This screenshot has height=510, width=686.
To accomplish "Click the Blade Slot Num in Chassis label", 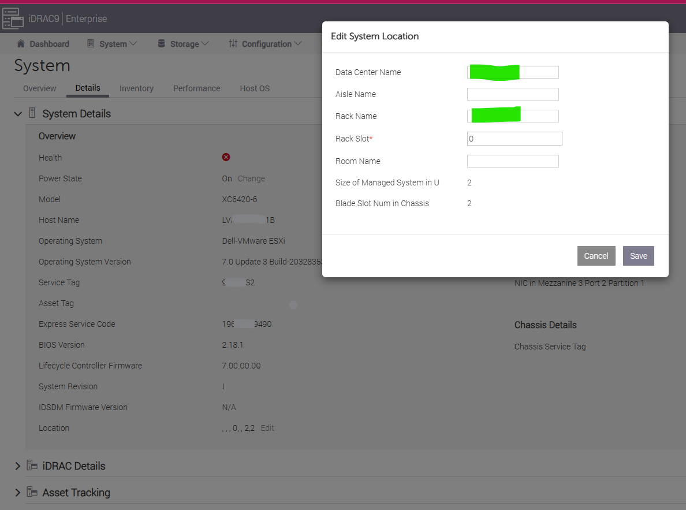I will (x=382, y=203).
